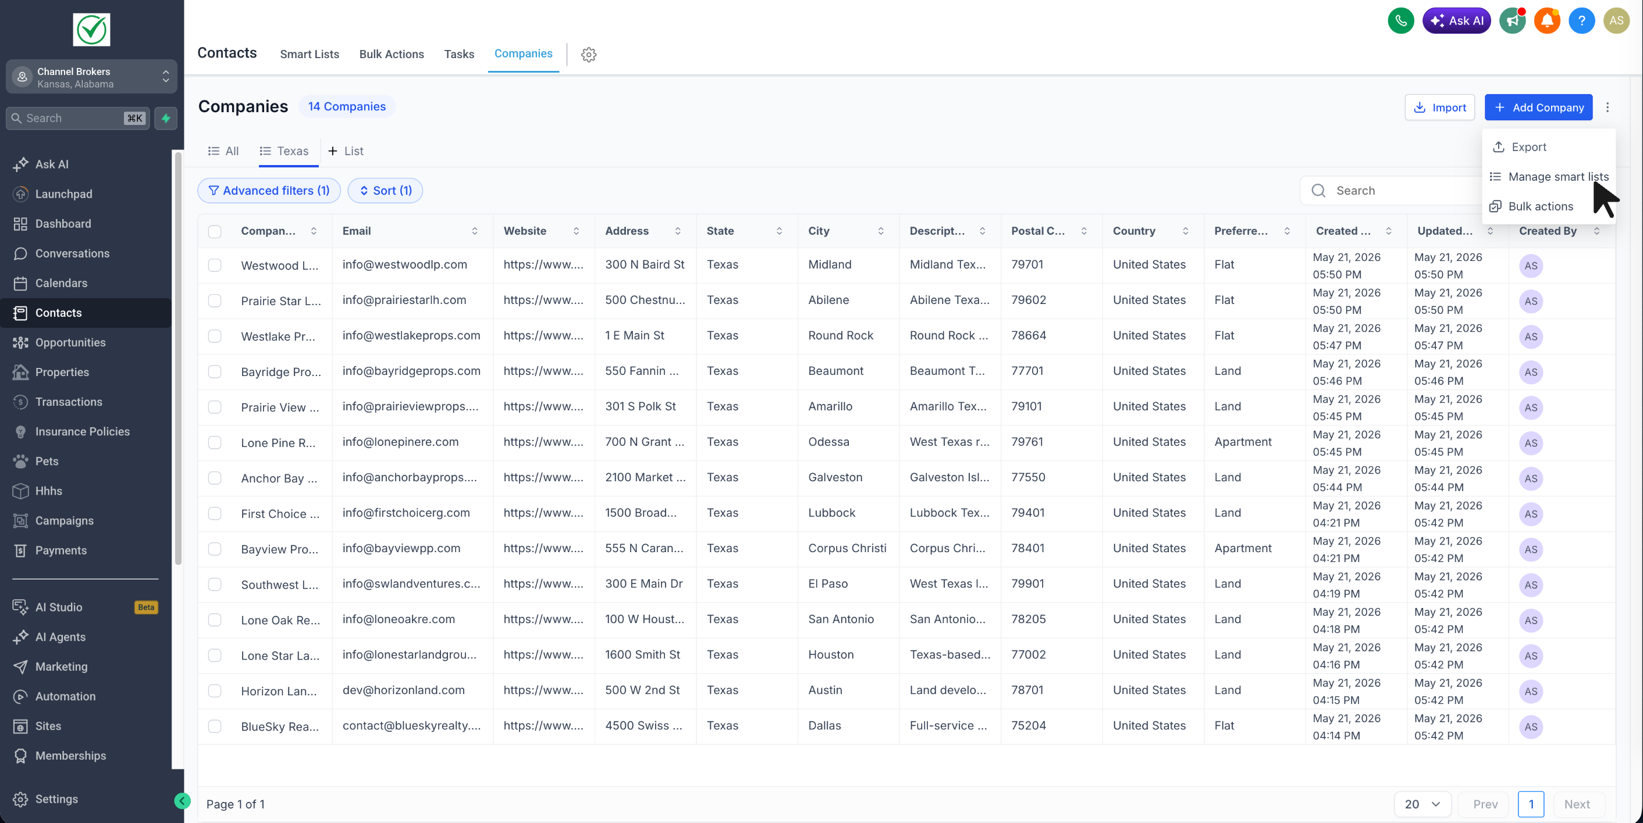This screenshot has height=823, width=1643.
Task: Sort by the Website column
Action: click(x=576, y=231)
